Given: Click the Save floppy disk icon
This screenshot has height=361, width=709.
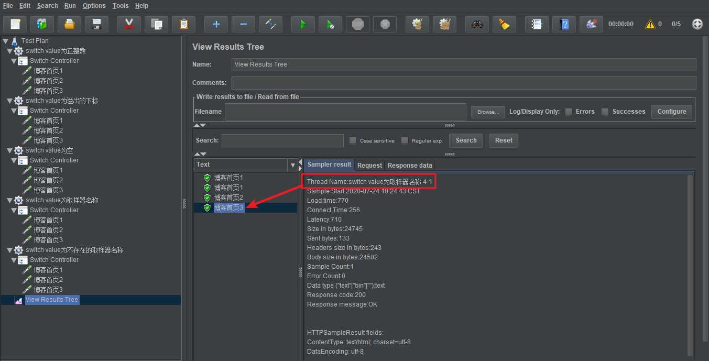Looking at the screenshot, I should (x=96, y=24).
